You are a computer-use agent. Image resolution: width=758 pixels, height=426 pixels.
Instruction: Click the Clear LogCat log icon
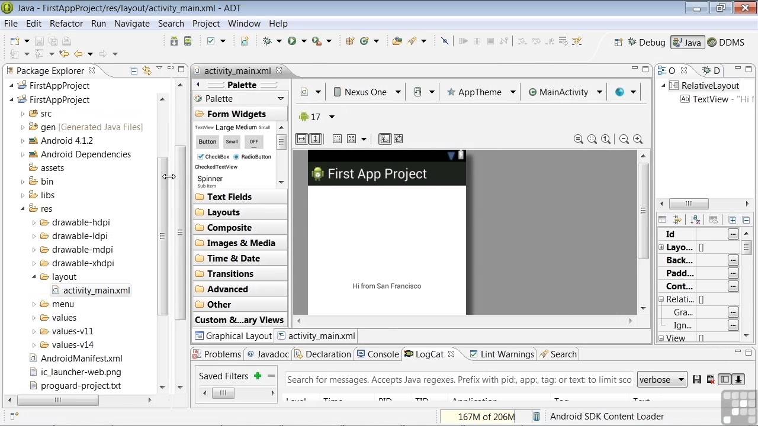pyautogui.click(x=711, y=379)
